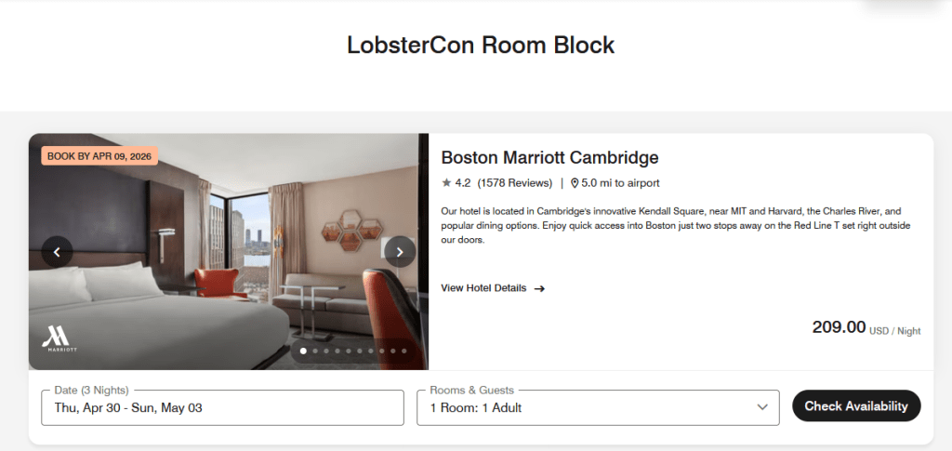Open the date range picker field
This screenshot has width=952, height=451.
click(x=222, y=408)
